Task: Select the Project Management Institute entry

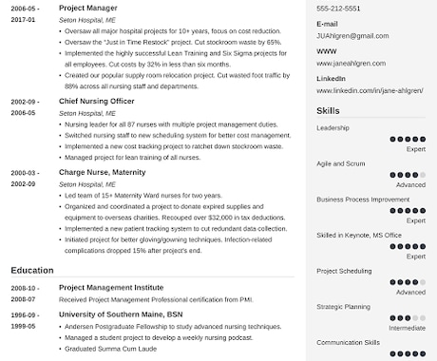Action: [x=111, y=288]
